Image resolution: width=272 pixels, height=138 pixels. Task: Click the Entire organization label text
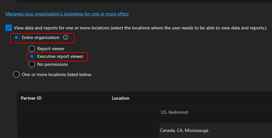tap(40, 37)
